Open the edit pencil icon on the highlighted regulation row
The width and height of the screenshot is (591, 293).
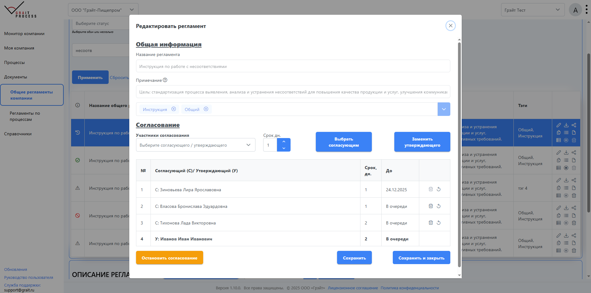tap(559, 125)
